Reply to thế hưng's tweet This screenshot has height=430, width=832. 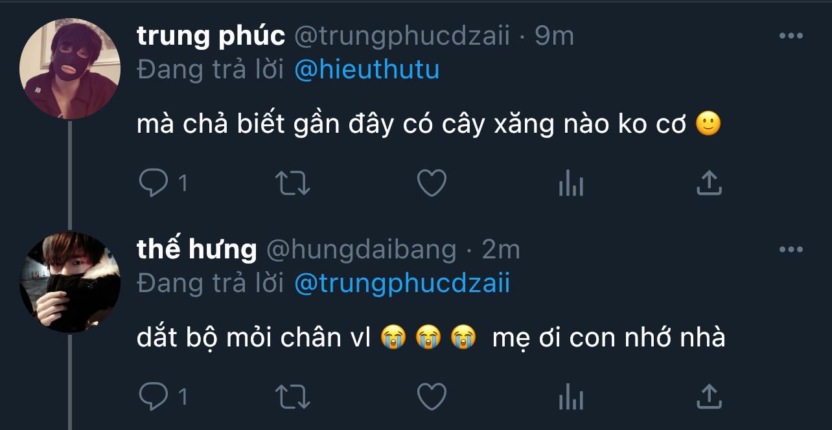tap(153, 396)
